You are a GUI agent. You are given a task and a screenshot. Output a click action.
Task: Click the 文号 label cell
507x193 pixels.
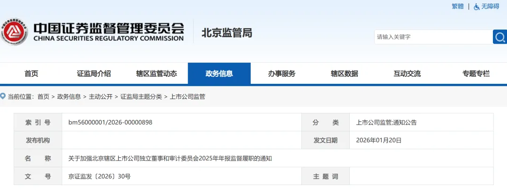(x=38, y=176)
